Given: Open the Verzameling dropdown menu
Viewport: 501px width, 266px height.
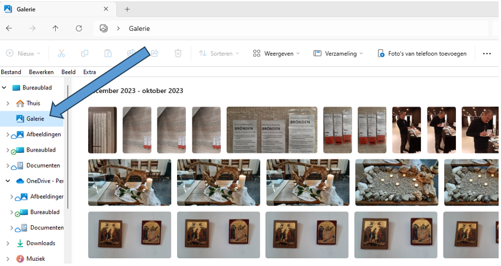Looking at the screenshot, I should click(x=339, y=53).
